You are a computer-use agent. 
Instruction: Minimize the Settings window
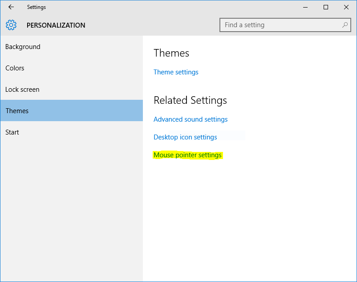305,7
